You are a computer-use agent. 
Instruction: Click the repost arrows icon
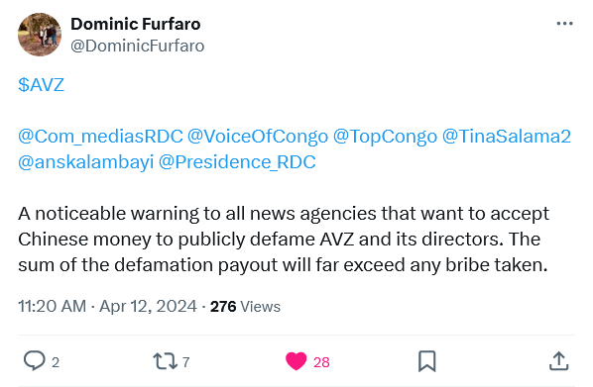[165, 361]
